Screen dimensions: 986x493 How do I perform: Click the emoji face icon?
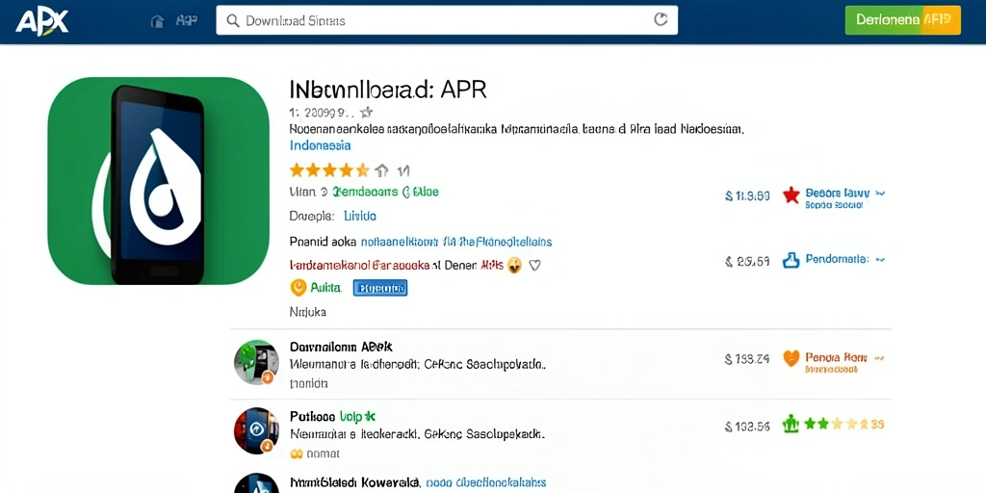coord(514,266)
